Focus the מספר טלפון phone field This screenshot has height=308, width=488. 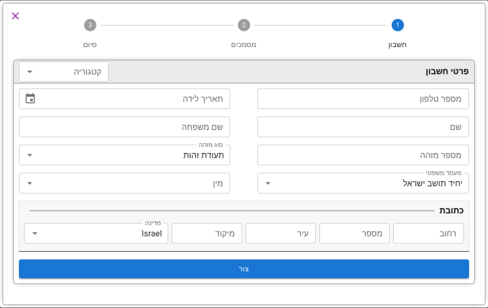363,99
